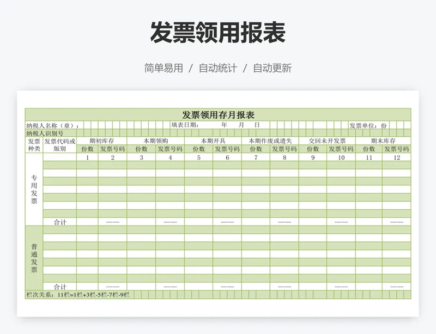Click 发票号码 under 本期领购
Image resolution: width=436 pixels, height=334 pixels.
pos(170,149)
